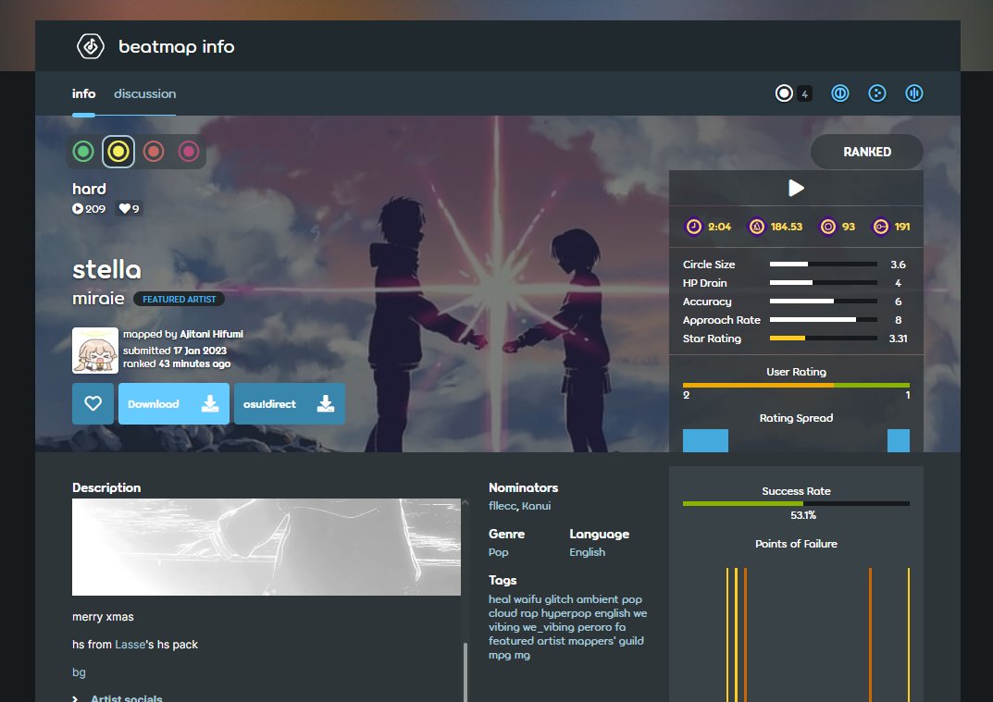993x702 pixels.
Task: Open artist miraie link
Action: pos(98,298)
